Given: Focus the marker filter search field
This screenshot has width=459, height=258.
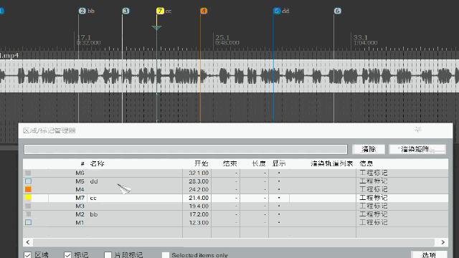Looking at the screenshot, I should 186,149.
